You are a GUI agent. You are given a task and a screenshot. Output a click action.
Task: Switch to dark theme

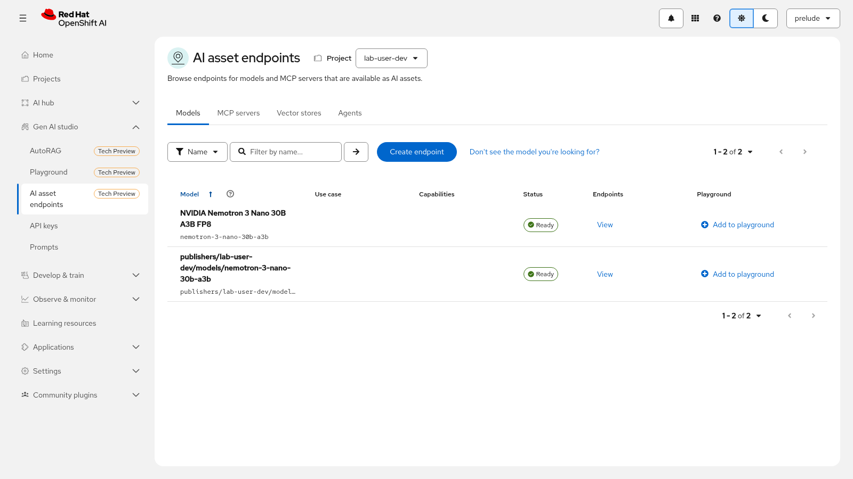tap(766, 18)
